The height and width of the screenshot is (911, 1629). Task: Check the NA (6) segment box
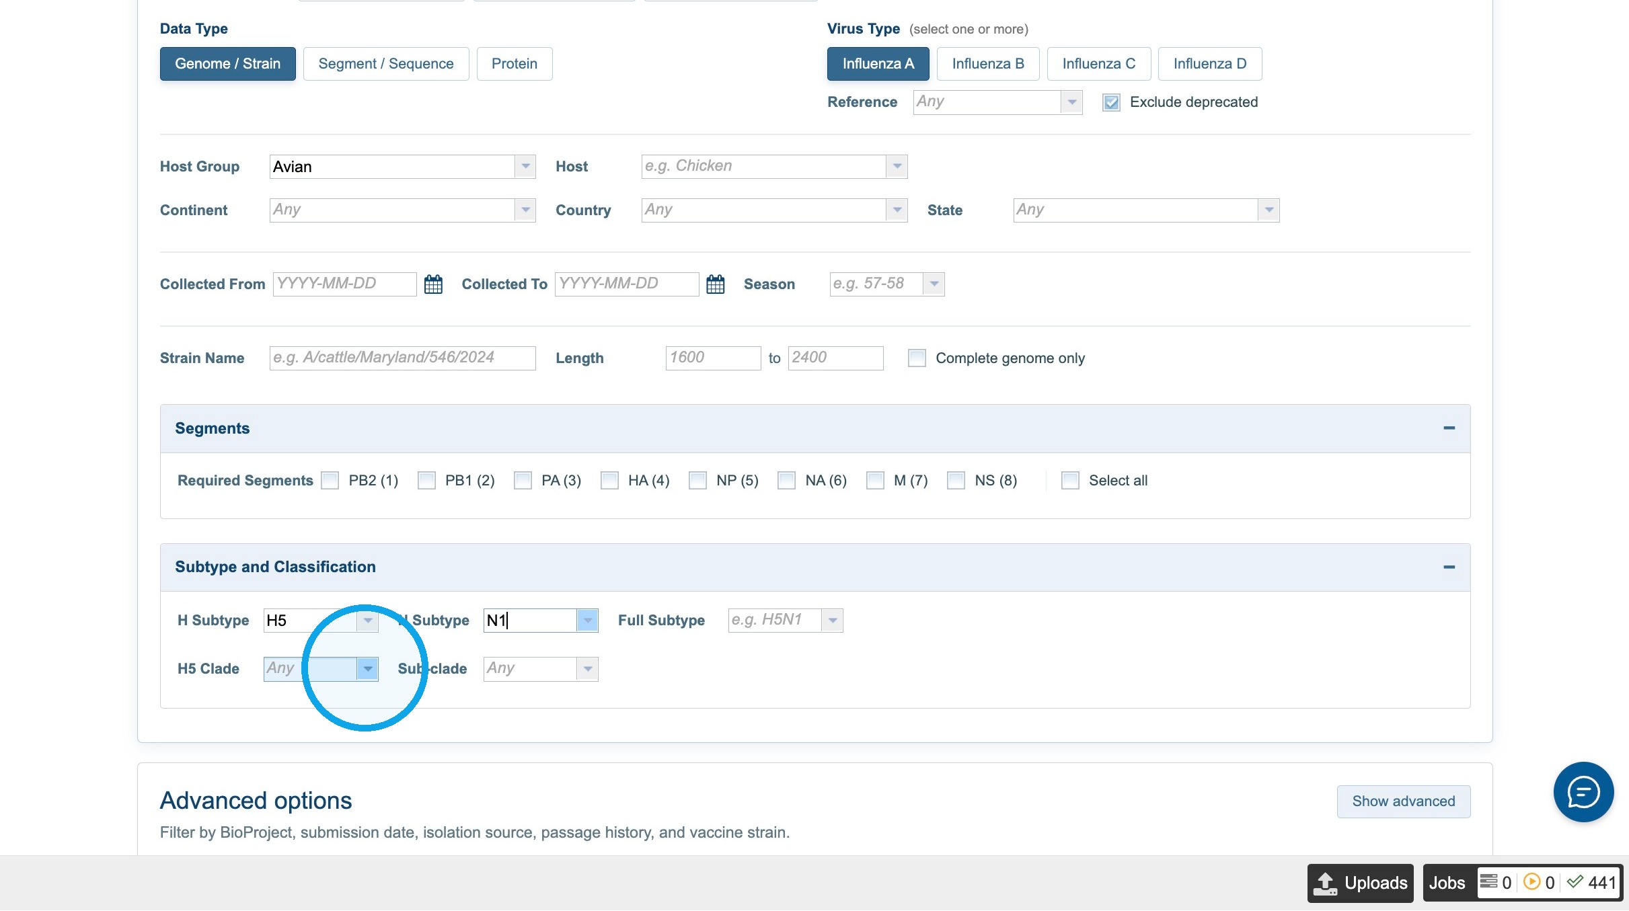click(786, 481)
